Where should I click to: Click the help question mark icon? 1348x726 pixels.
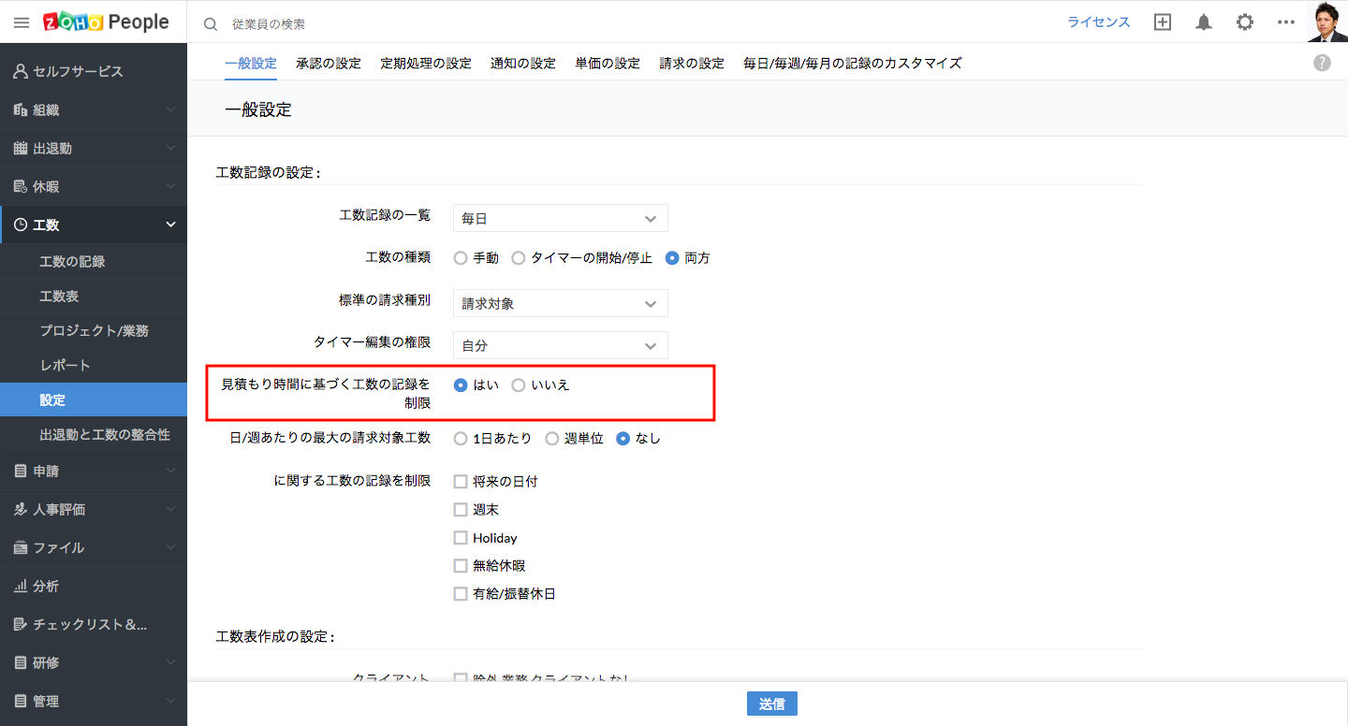point(1322,63)
